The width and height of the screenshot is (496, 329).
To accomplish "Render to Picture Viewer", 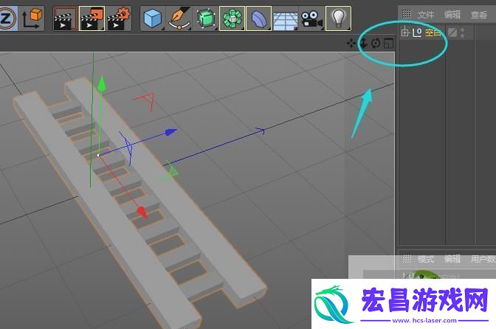I will (92, 18).
